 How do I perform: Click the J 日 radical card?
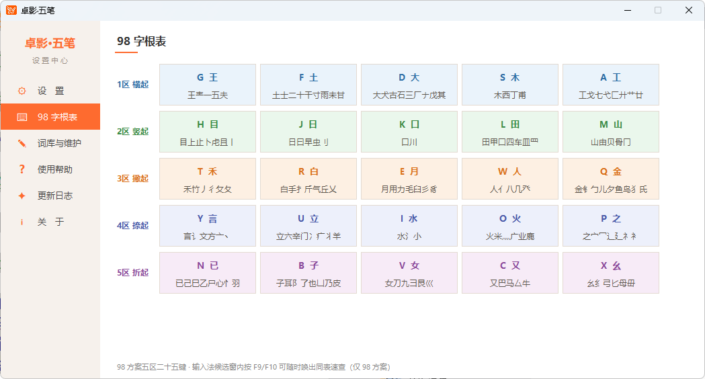click(x=308, y=132)
